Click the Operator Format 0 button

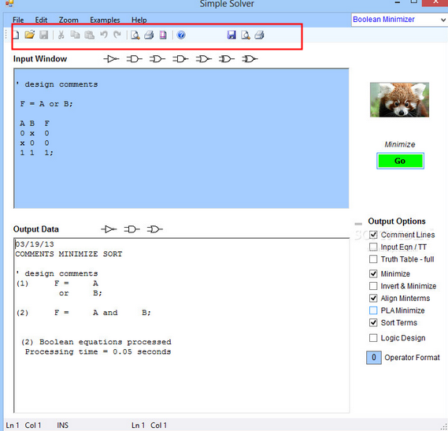[x=374, y=357]
